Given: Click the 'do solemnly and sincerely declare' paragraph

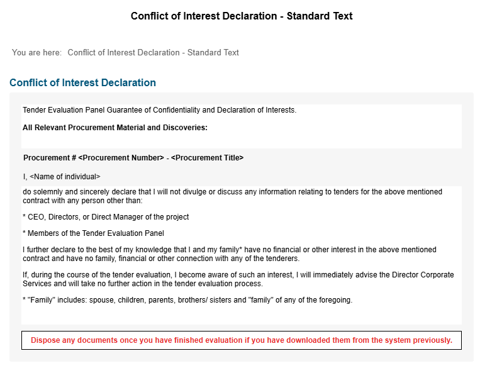Looking at the screenshot, I should coord(232,196).
